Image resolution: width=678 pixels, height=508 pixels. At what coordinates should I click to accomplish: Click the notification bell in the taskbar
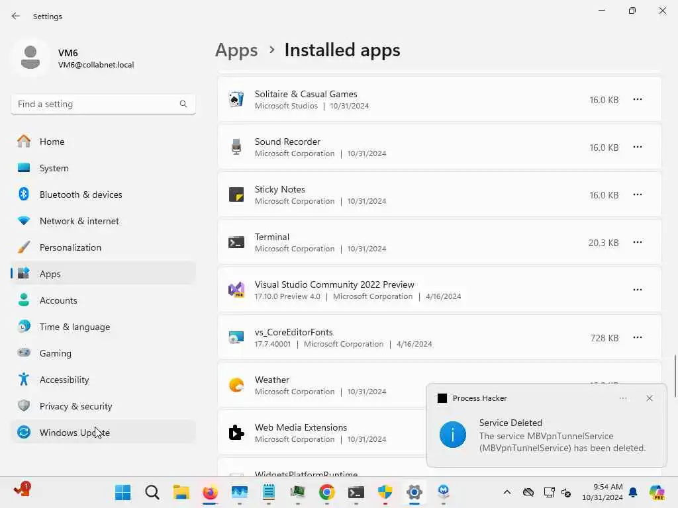click(633, 492)
